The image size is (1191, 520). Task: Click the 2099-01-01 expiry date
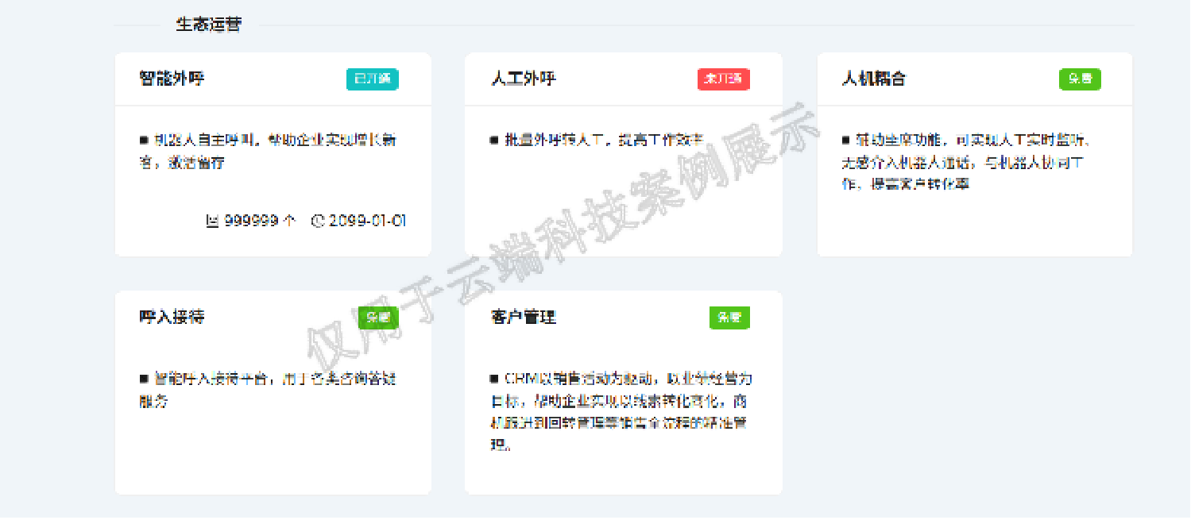click(367, 221)
